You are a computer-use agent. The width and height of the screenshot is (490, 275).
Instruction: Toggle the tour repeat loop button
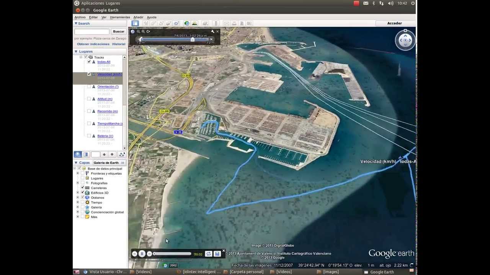coord(209,254)
